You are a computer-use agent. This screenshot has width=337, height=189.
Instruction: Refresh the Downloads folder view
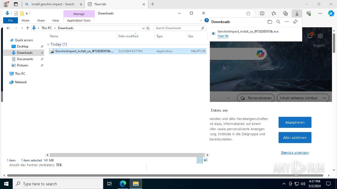[148, 28]
